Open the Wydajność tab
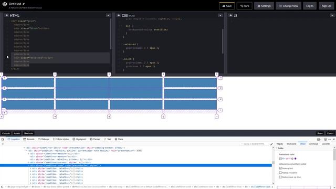The height and width of the screenshot is (189, 336). [79, 139]
